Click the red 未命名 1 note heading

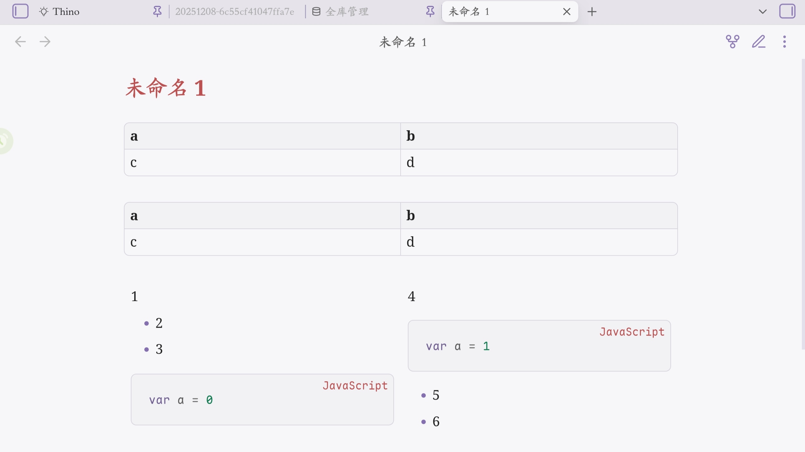tap(166, 88)
